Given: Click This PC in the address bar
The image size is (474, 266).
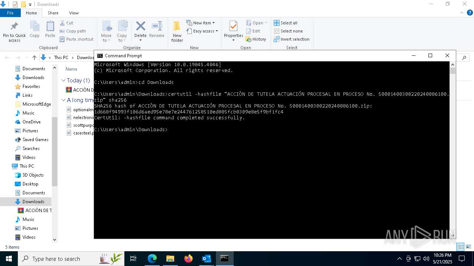Looking at the screenshot, I should click(x=61, y=57).
